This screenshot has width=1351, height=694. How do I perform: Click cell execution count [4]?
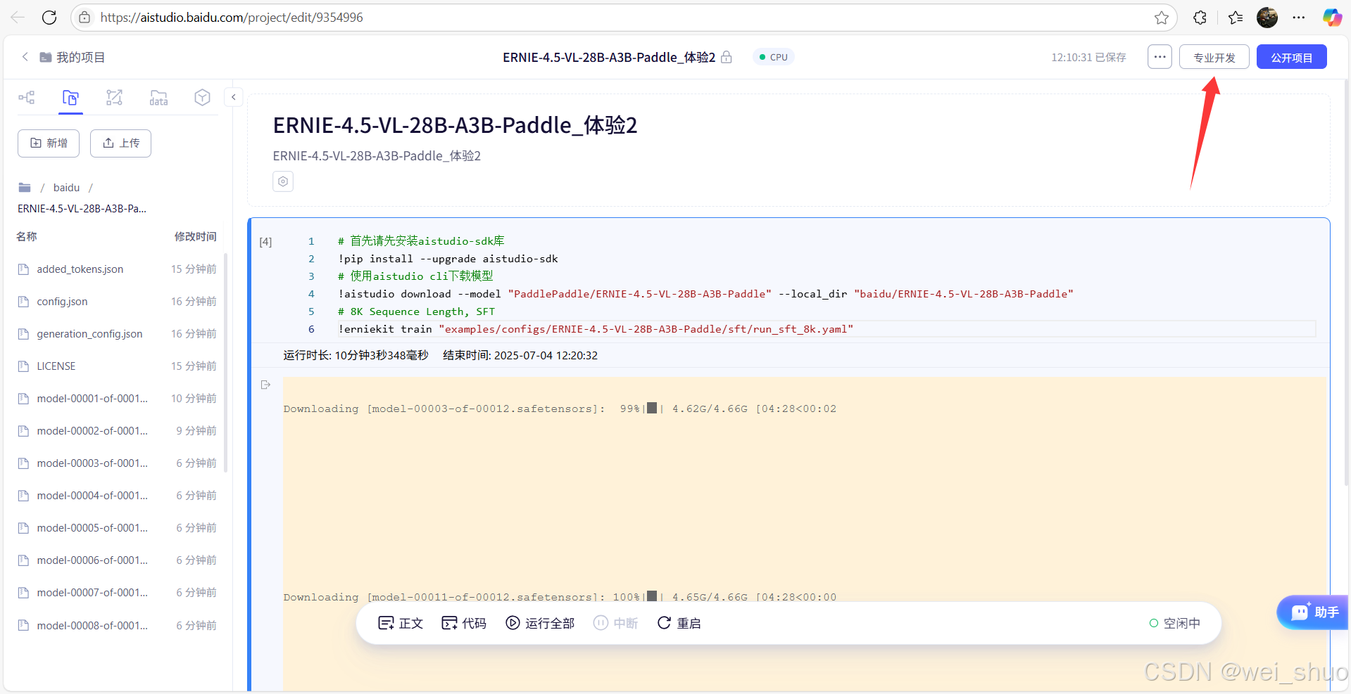pos(265,242)
